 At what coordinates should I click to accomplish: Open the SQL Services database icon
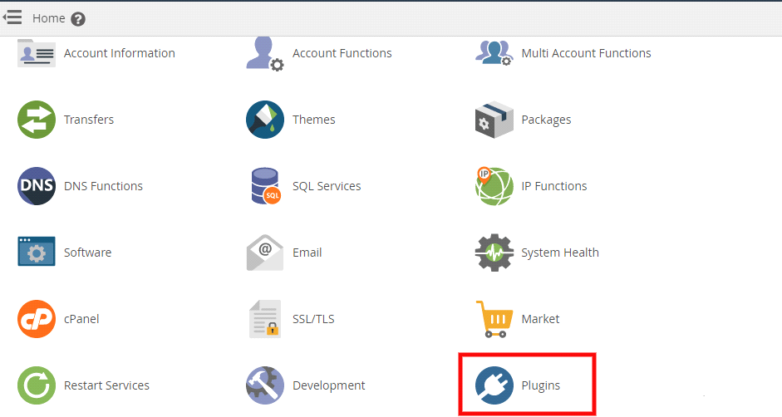[x=265, y=186]
